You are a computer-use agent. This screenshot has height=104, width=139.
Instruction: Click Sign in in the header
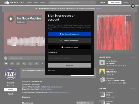point(103,3)
